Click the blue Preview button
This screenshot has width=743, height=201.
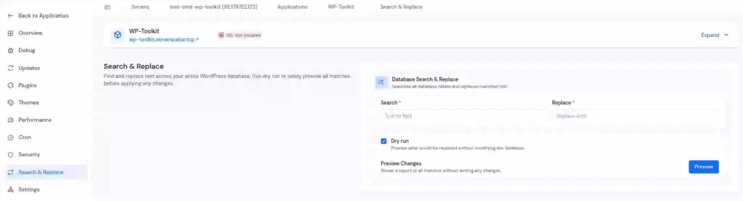(703, 167)
